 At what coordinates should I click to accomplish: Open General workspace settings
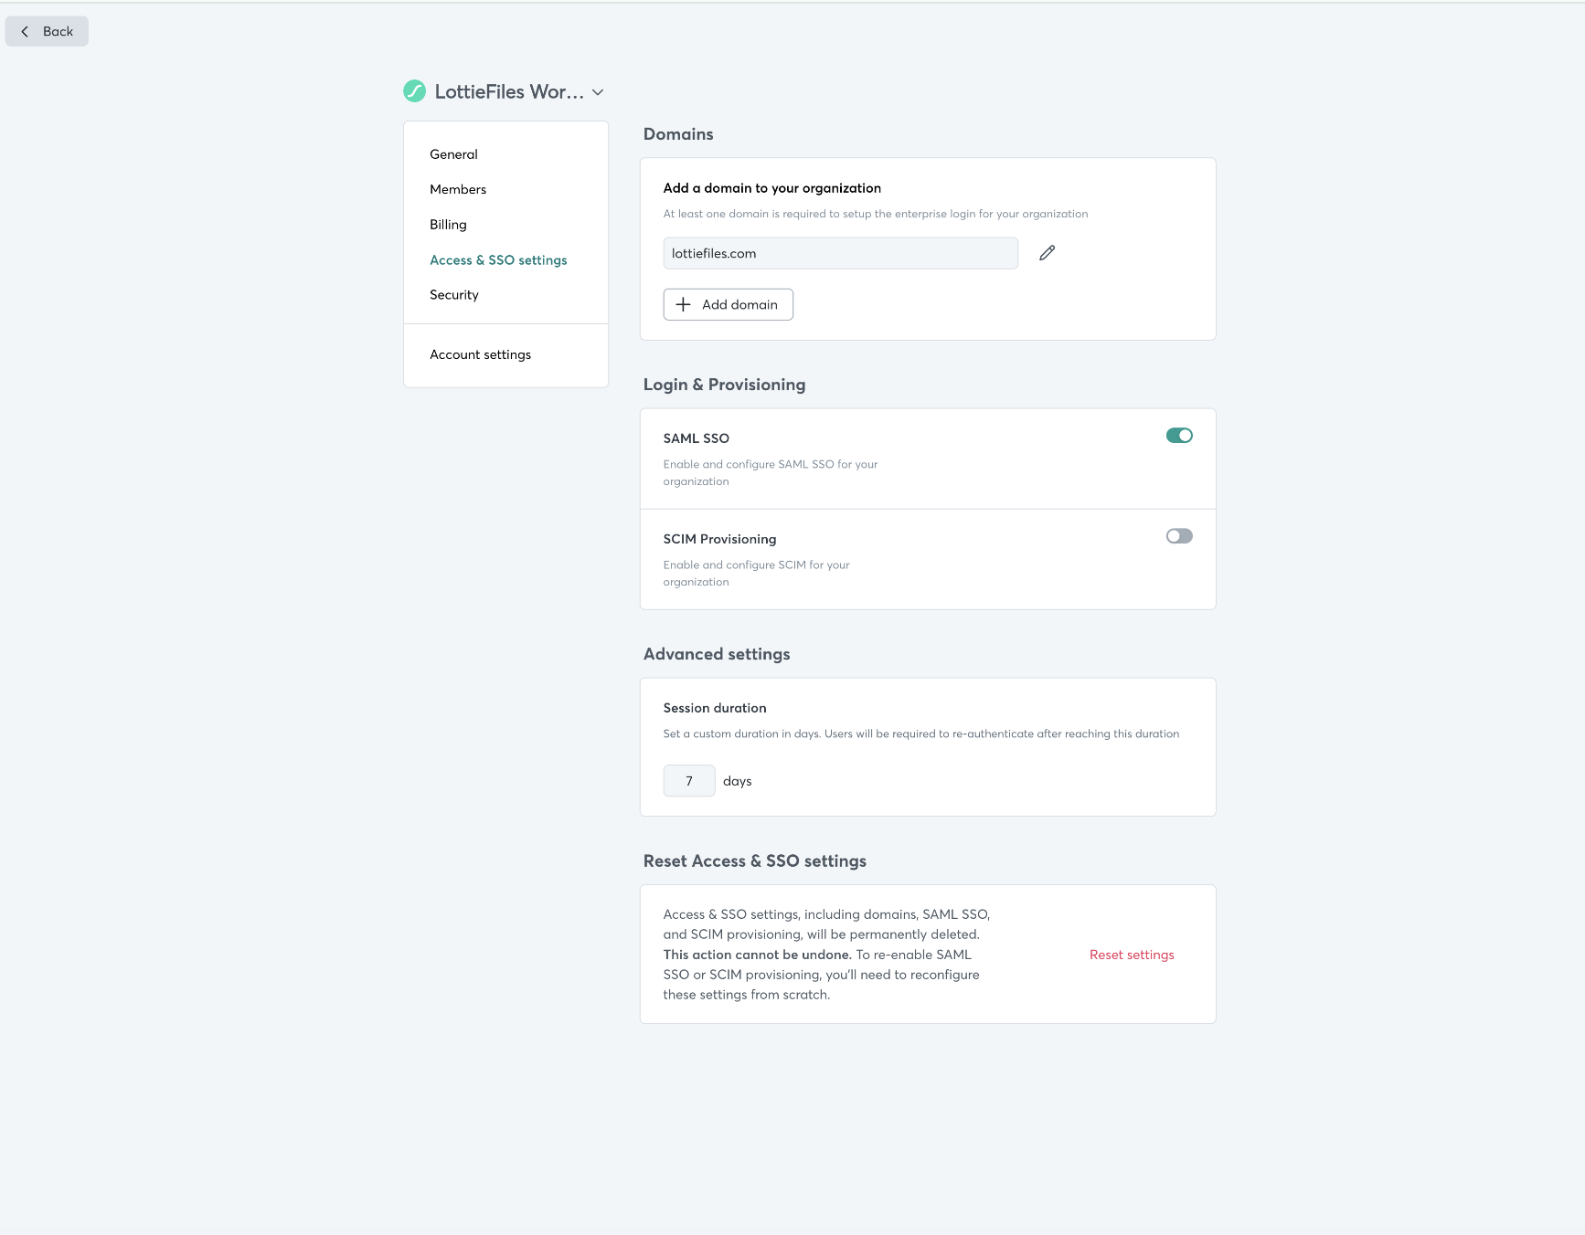[453, 153]
